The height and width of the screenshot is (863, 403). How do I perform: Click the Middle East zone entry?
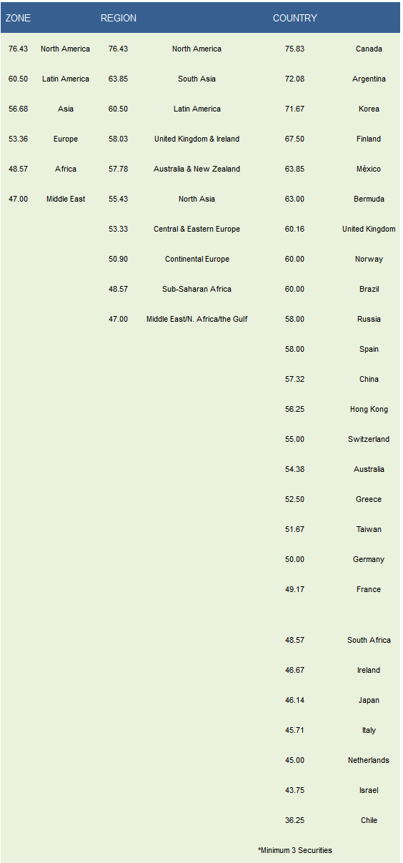(x=66, y=199)
